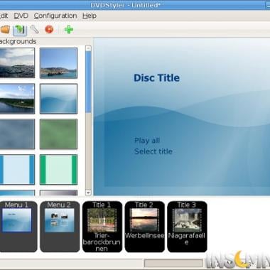Select Menu 2 in the timeline
The image size is (270, 270).
click(x=60, y=227)
